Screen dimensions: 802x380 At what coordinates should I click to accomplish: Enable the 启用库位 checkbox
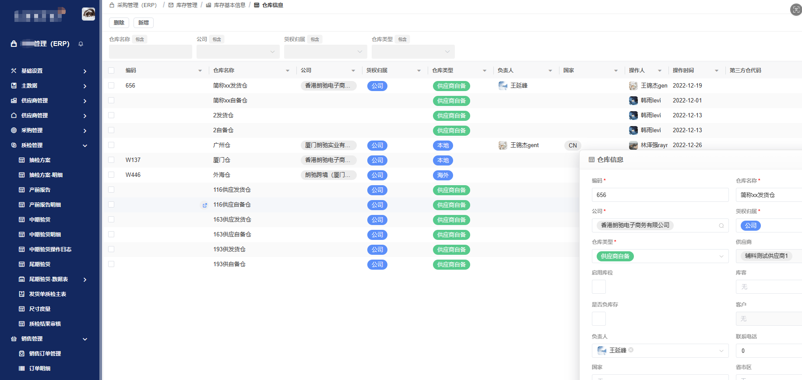(x=598, y=287)
